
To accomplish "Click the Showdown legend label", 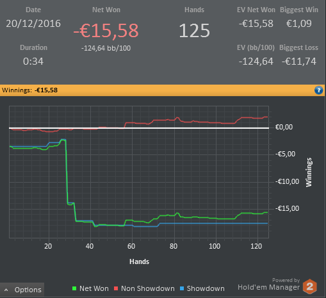I will coord(206,288).
